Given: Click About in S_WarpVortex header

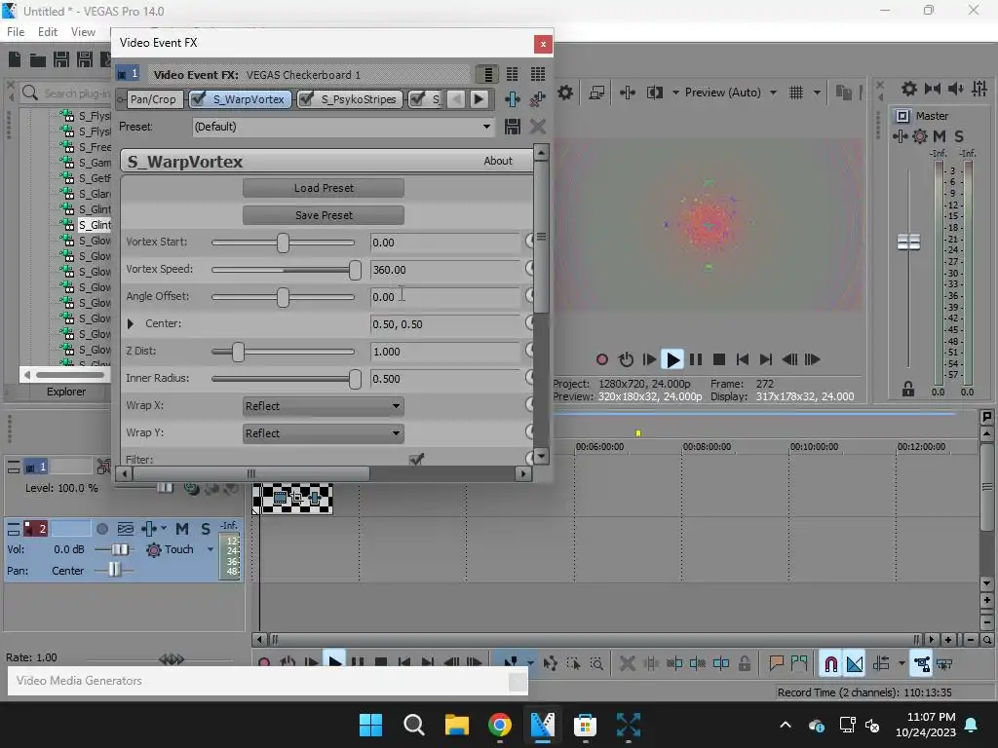Looking at the screenshot, I should coord(498,161).
